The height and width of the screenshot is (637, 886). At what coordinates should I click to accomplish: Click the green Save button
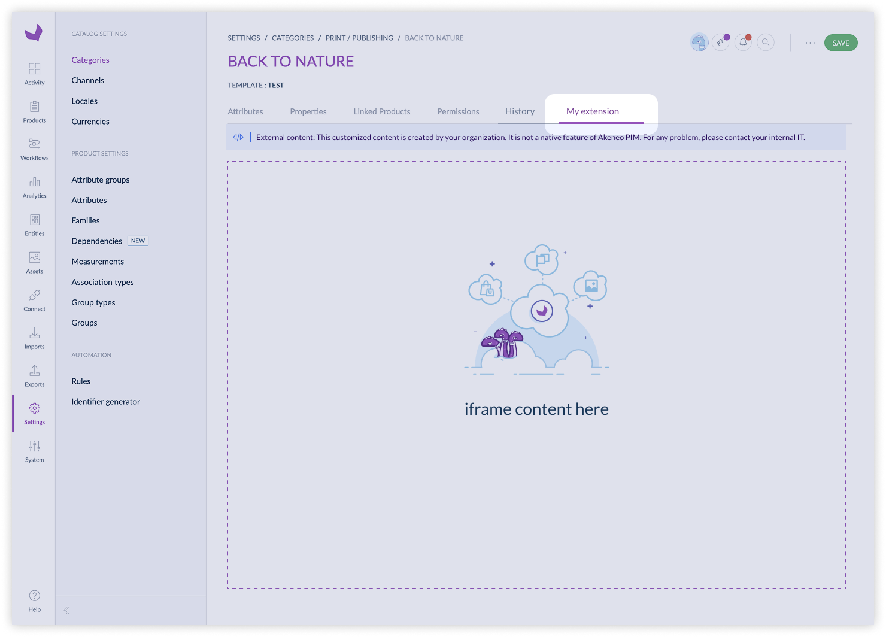[841, 43]
